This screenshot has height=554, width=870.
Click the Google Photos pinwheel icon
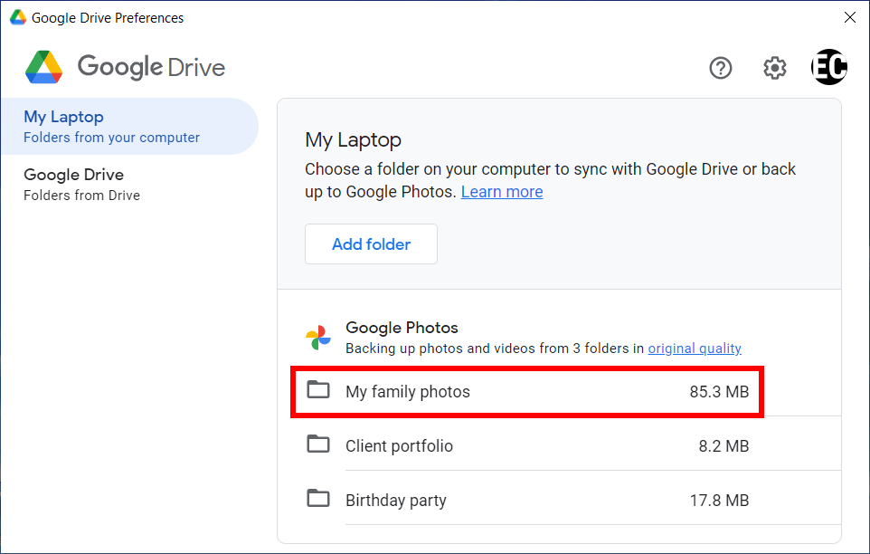(x=318, y=338)
